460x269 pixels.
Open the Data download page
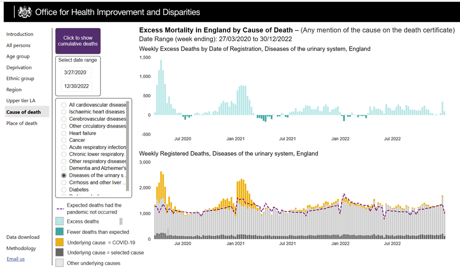23,237
